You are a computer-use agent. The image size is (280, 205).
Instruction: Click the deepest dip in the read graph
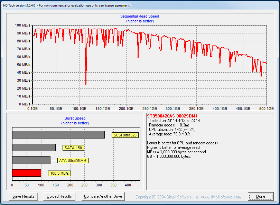pos(86,82)
